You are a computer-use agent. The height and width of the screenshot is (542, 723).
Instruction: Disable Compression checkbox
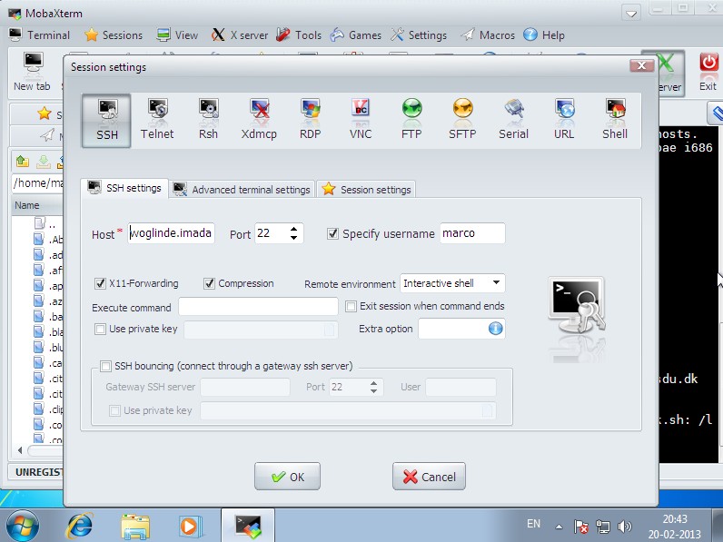tap(209, 283)
